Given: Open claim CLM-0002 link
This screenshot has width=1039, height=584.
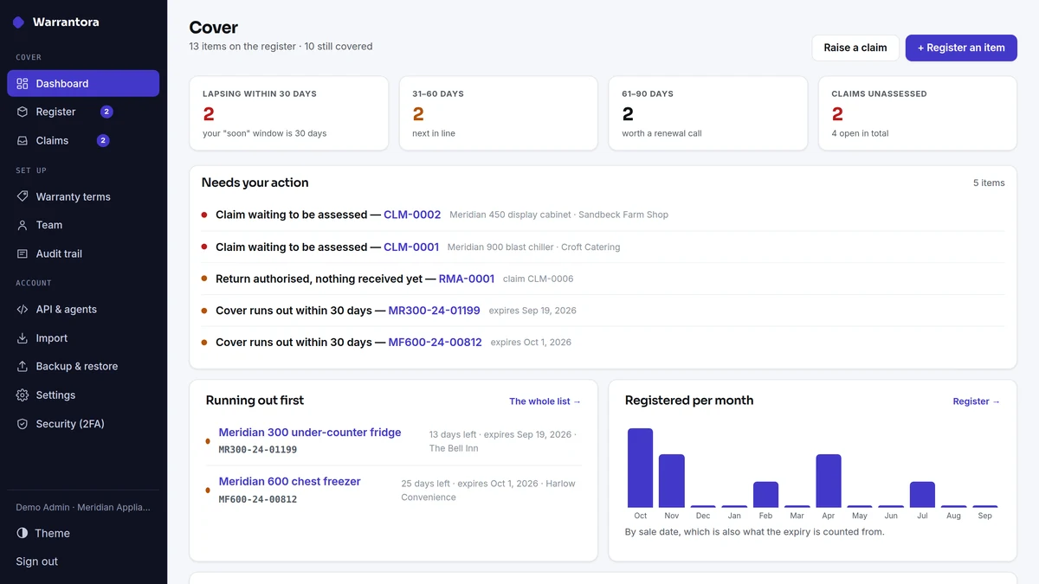Looking at the screenshot, I should (412, 215).
